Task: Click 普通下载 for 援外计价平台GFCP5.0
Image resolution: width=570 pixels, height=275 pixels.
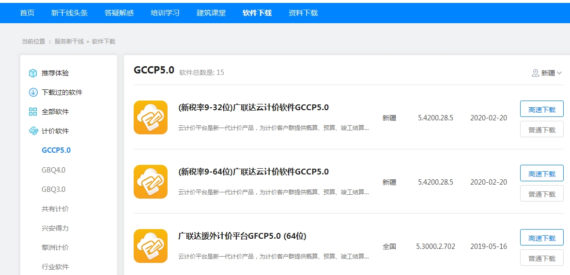Action: point(541,258)
